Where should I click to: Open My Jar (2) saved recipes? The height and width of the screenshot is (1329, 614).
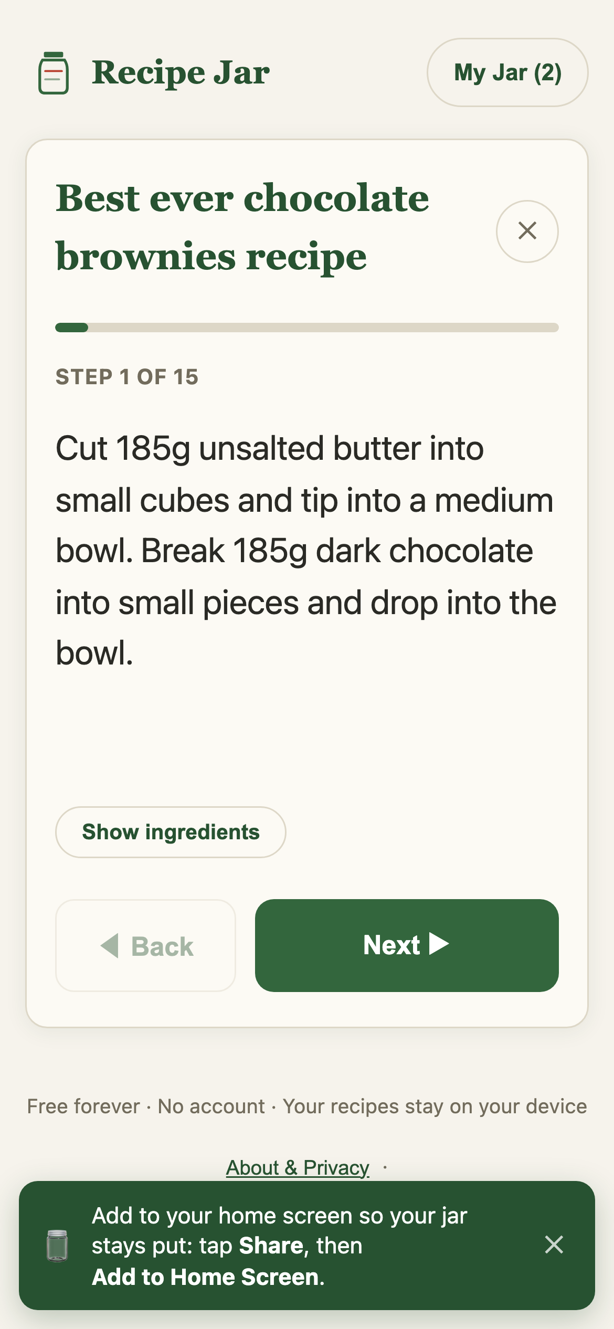pyautogui.click(x=507, y=72)
